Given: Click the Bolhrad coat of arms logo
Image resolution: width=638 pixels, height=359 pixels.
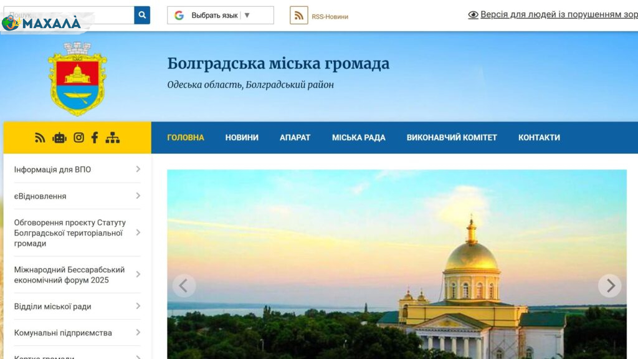Looking at the screenshot, I should 77,79.
